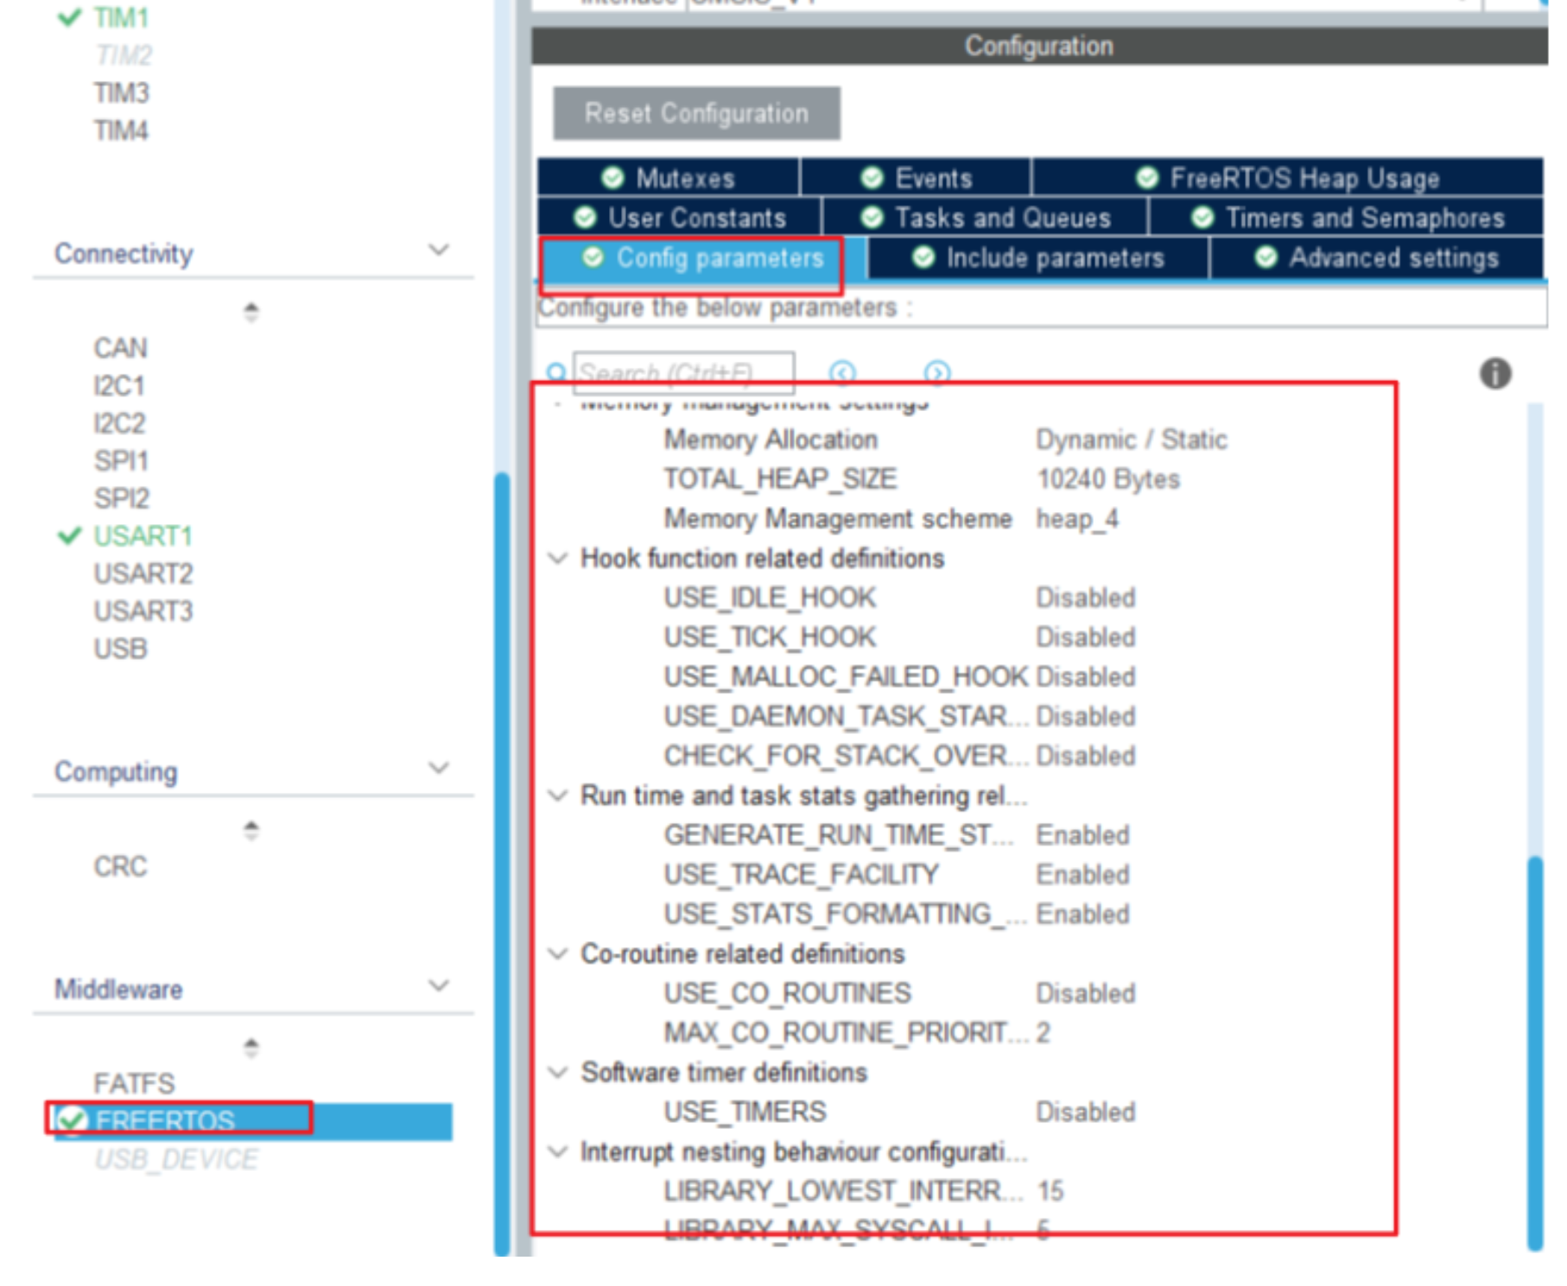Click the Connectivity sort arrows icon
1567x1286 pixels.
point(251,312)
